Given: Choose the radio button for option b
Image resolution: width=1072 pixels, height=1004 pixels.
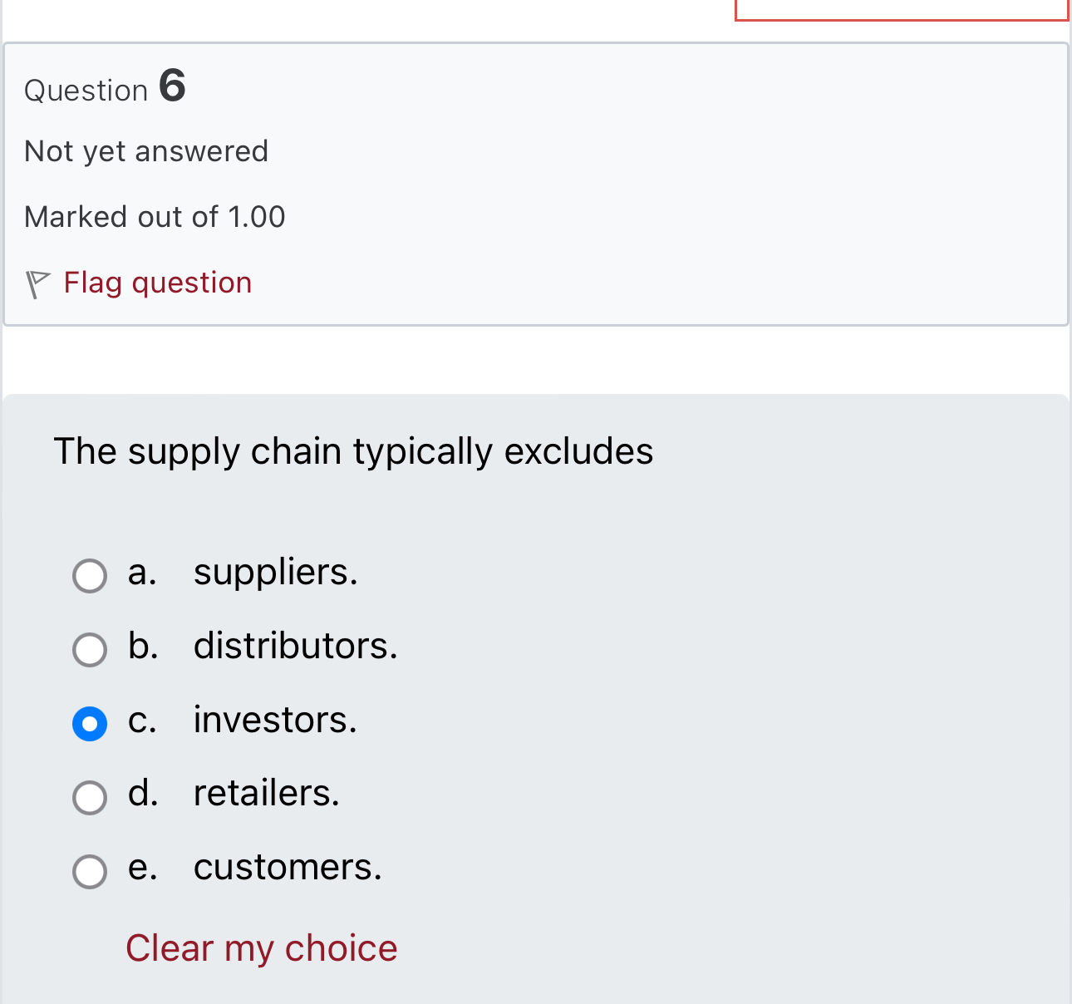Looking at the screenshot, I should [90, 649].
